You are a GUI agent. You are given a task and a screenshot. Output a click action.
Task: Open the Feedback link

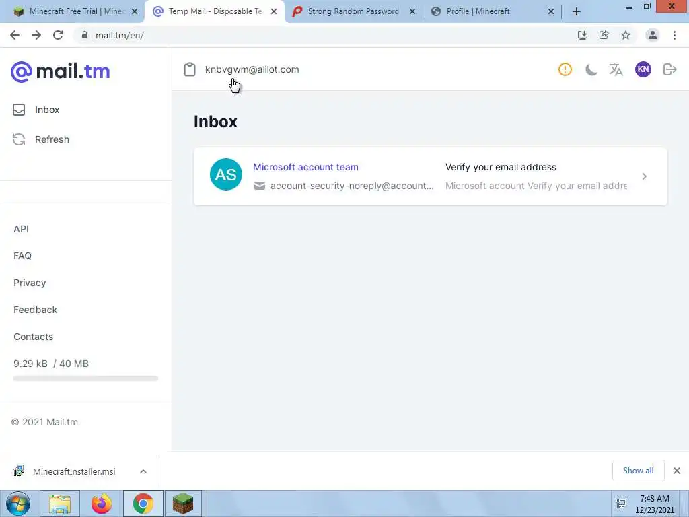tap(35, 310)
